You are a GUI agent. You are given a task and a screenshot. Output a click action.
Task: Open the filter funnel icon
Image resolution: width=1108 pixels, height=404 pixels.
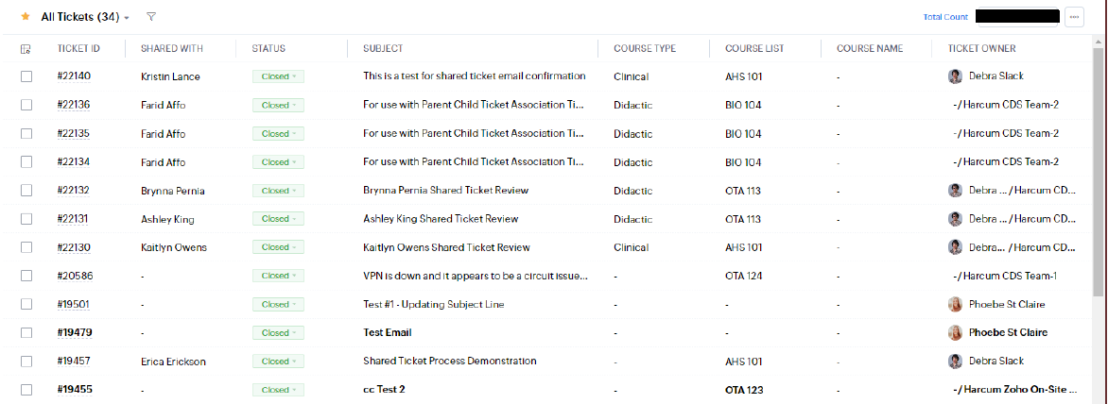[152, 17]
